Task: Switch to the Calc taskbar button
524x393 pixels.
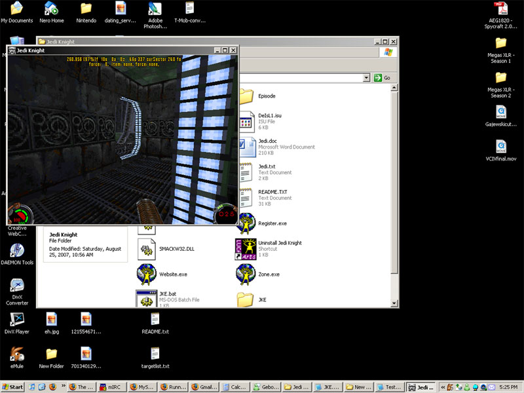Action: coord(235,387)
